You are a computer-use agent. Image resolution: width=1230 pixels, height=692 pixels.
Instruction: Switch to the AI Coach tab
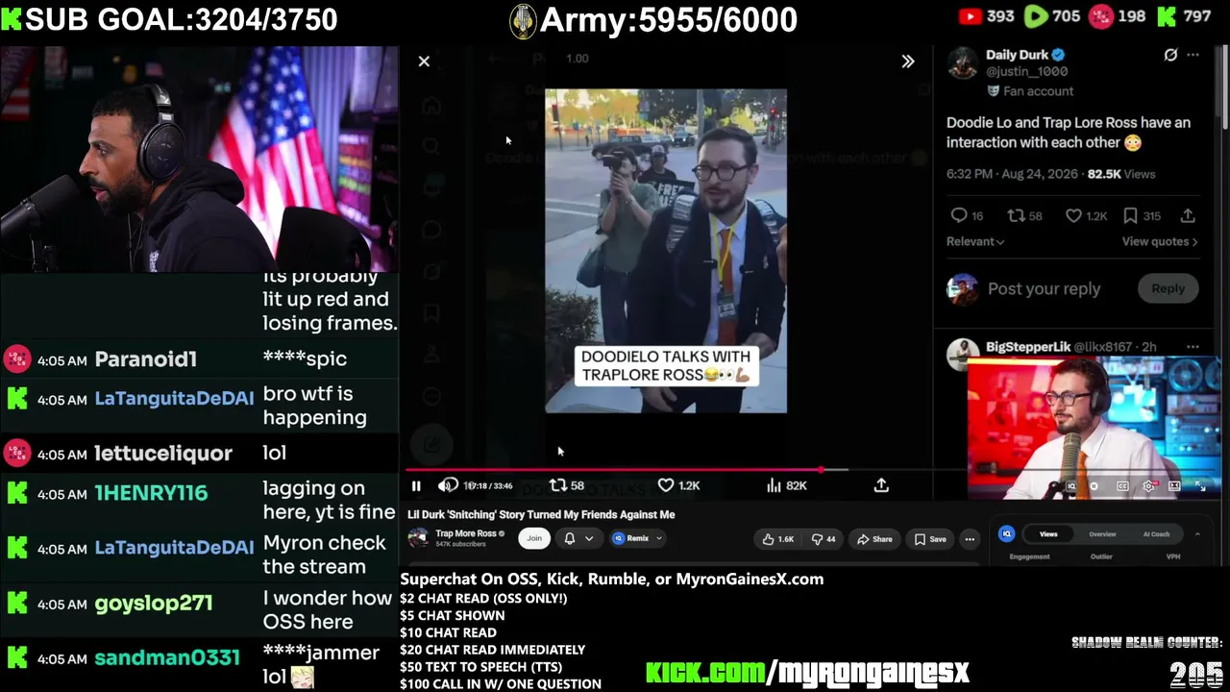1156,534
